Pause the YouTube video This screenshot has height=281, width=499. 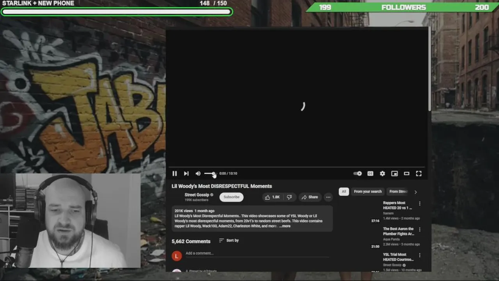coord(175,174)
